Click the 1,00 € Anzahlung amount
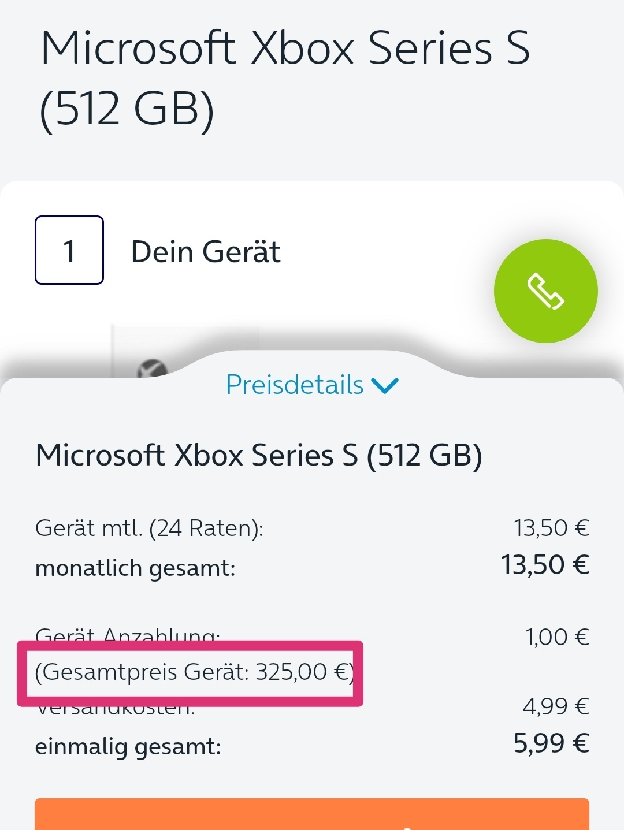Image resolution: width=624 pixels, height=830 pixels. (557, 637)
